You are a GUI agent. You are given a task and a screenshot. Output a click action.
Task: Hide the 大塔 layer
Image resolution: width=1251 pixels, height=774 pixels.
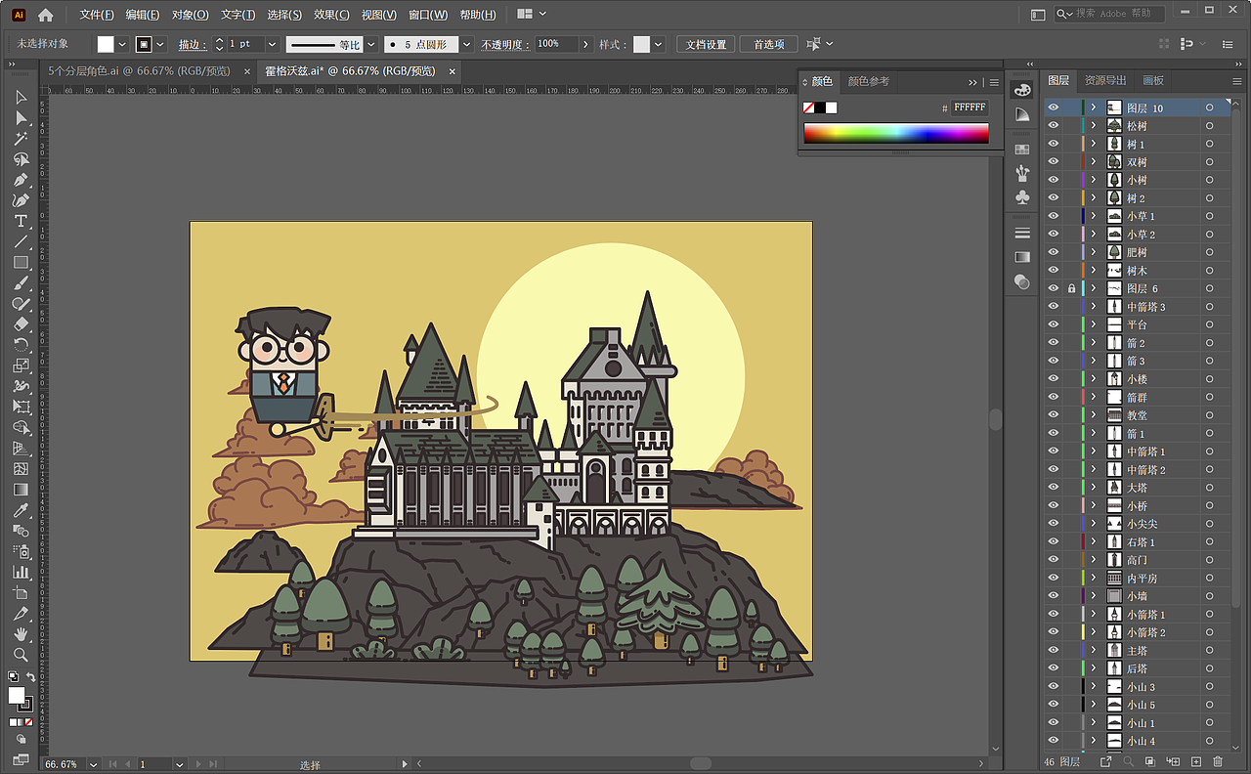point(1054,488)
